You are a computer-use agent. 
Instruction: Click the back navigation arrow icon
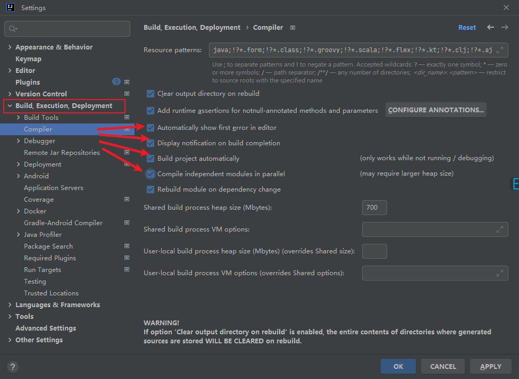coord(490,27)
